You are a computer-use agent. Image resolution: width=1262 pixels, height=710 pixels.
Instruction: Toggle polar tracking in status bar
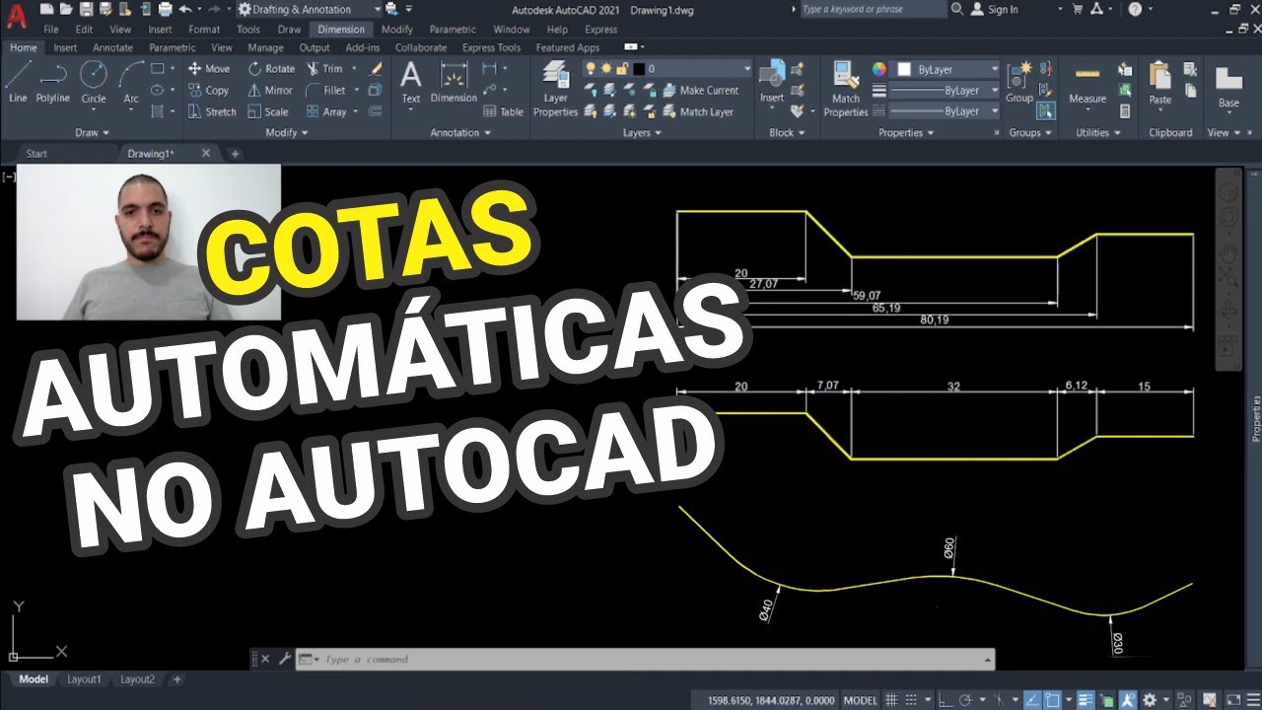[965, 699]
